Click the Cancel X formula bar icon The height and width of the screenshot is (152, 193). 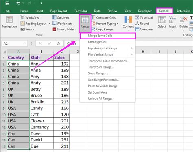tap(40, 43)
